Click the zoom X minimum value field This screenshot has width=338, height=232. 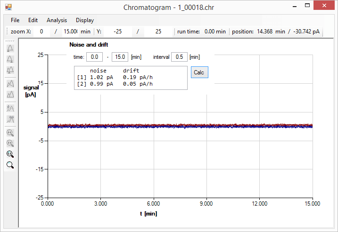coord(42,32)
